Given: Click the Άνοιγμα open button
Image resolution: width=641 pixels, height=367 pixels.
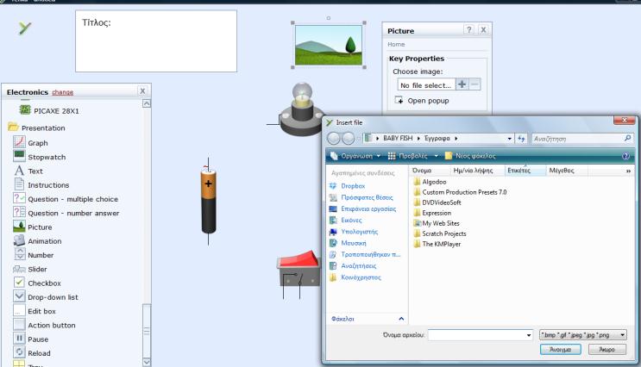Looking at the screenshot, I should (560, 350).
